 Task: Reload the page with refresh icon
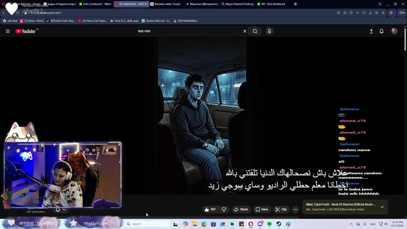click(17, 13)
